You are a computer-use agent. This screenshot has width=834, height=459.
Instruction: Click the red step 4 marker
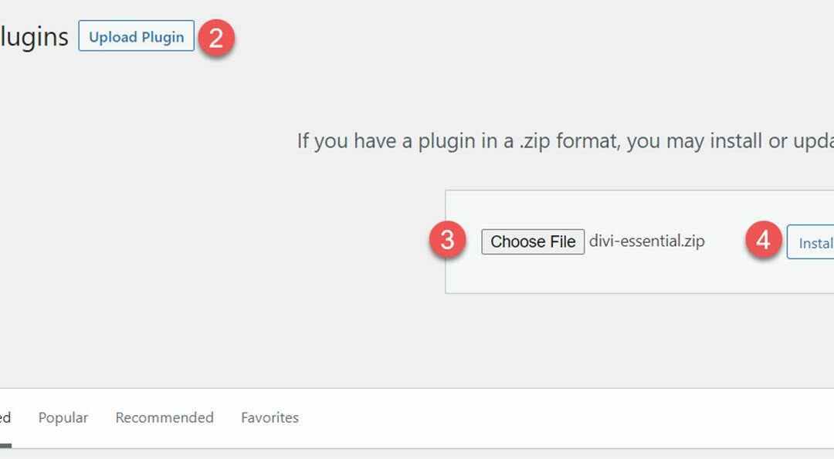pos(763,241)
